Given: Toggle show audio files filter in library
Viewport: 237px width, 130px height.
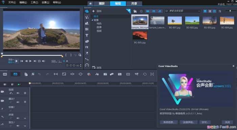Looking at the screenshot, I should [159, 11].
